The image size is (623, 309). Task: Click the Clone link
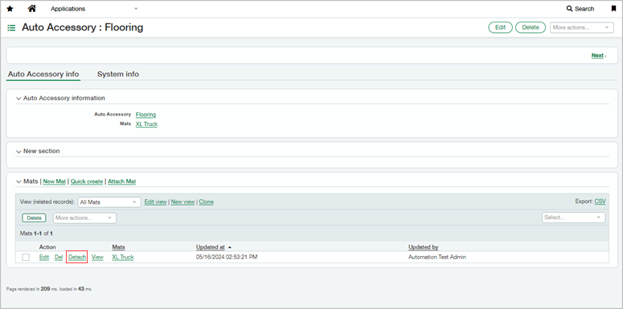point(207,202)
